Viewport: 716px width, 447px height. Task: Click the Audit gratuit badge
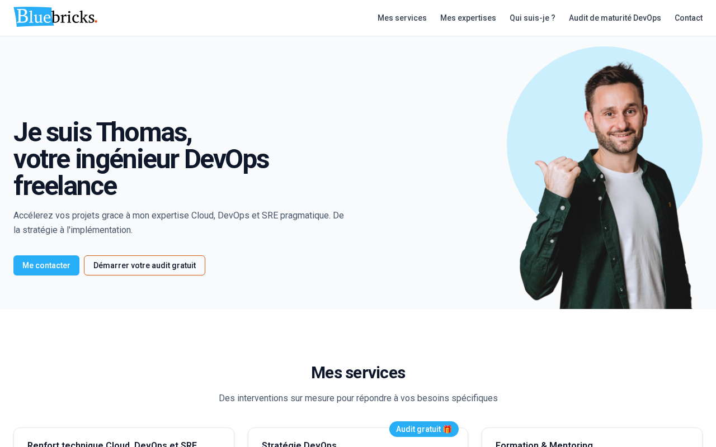coord(424,429)
